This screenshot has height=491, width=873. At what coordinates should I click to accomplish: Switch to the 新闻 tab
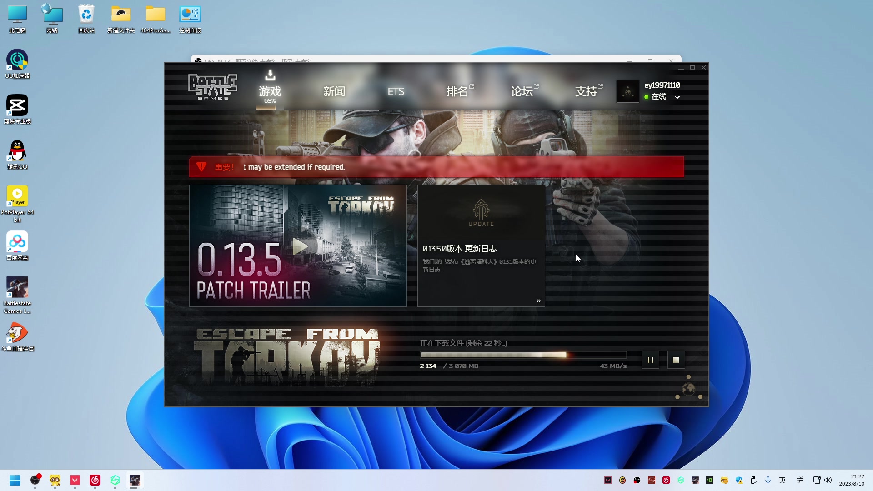(334, 91)
